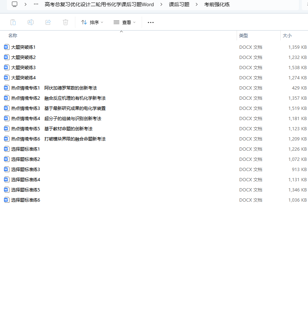Sort files by 名称 column header
Screen dimensions: 308x313
point(13,36)
